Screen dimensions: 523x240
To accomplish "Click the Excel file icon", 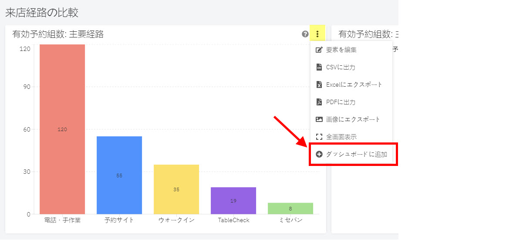I will pos(319,85).
